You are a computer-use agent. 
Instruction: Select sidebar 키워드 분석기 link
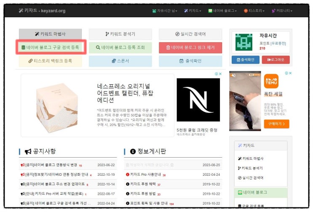point(250,168)
